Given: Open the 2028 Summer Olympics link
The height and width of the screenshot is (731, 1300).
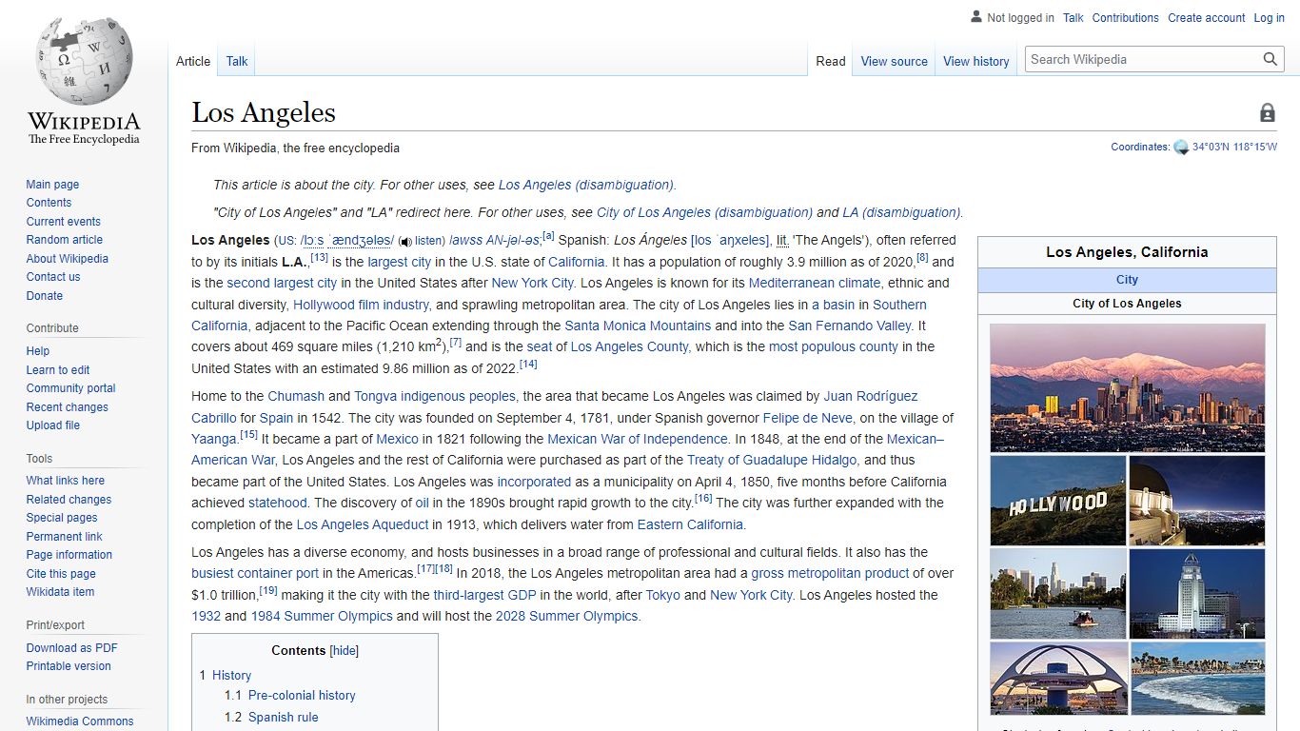Looking at the screenshot, I should pyautogui.click(x=567, y=616).
